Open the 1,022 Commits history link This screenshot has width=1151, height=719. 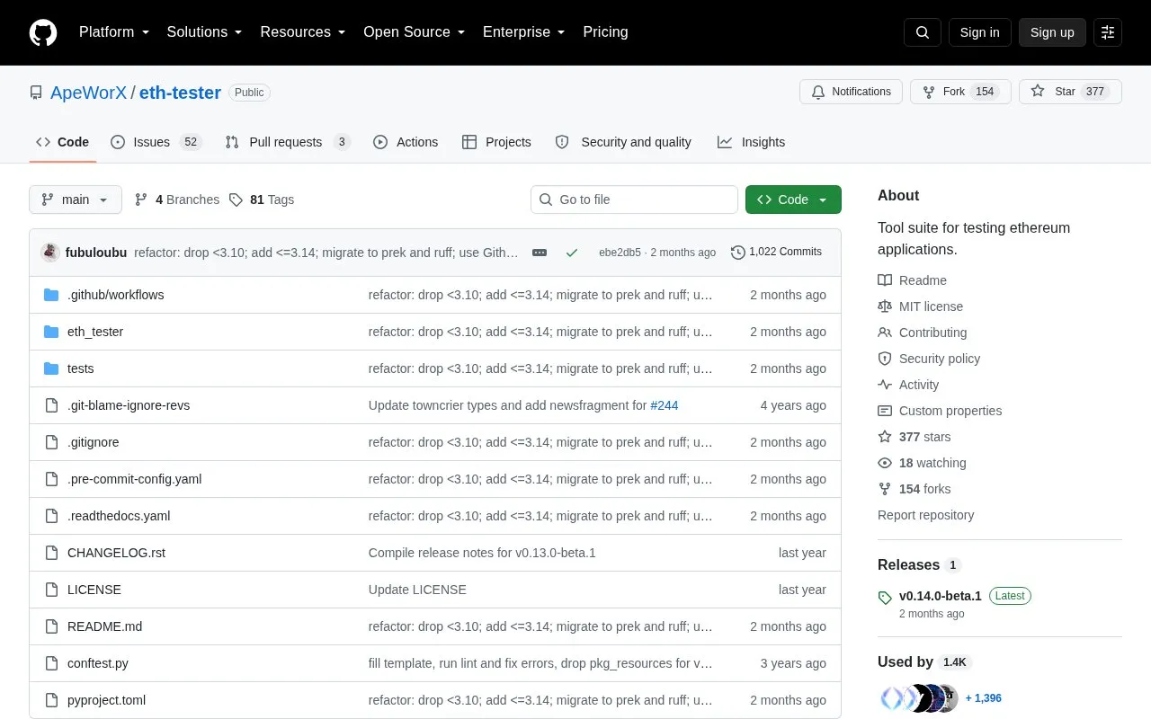pos(777,253)
